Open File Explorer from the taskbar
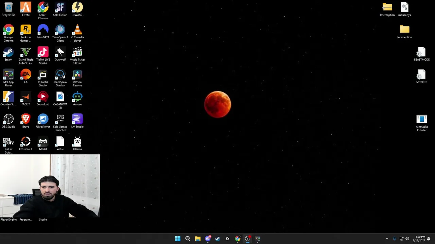This screenshot has width=435, height=244. click(x=198, y=239)
